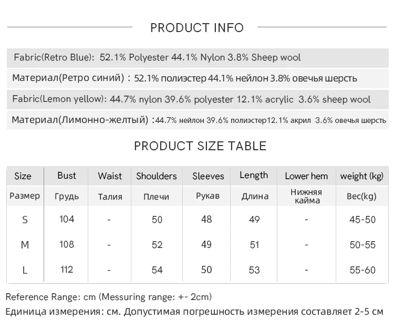Click the Shoulders column header
This screenshot has height=331, width=394.
[x=157, y=176]
